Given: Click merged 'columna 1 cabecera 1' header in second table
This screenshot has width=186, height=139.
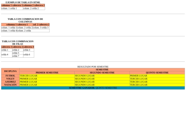Looking at the screenshot, I should 17,25.
